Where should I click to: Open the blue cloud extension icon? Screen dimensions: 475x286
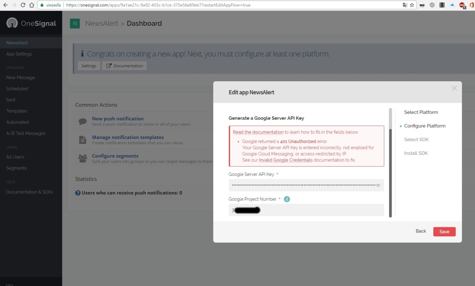(x=452, y=5)
